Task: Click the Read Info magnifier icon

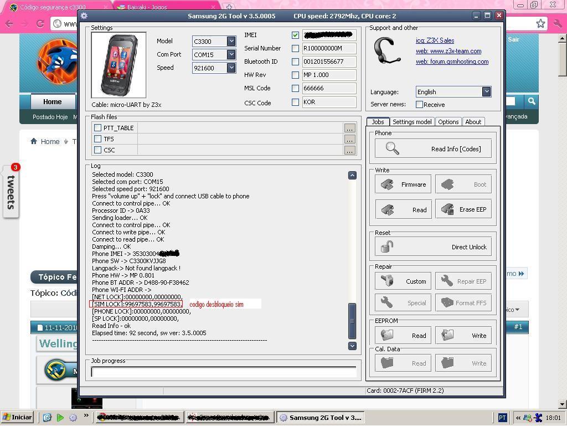Action: pyautogui.click(x=393, y=148)
